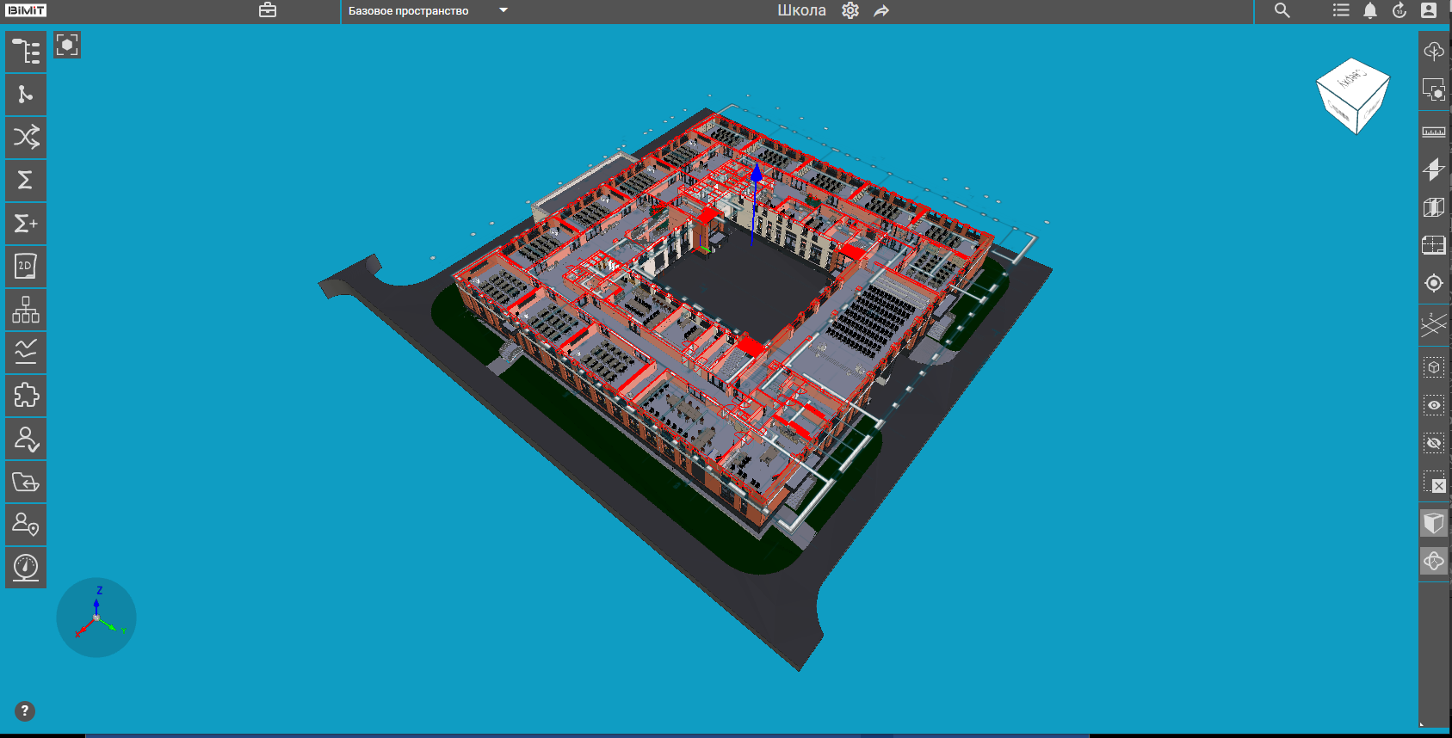Screen dimensions: 1452x738
Task: Open the briefcase projects menu
Action: [268, 10]
